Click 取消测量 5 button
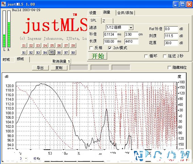Screen dimensions: 193x164 (61, 61)
